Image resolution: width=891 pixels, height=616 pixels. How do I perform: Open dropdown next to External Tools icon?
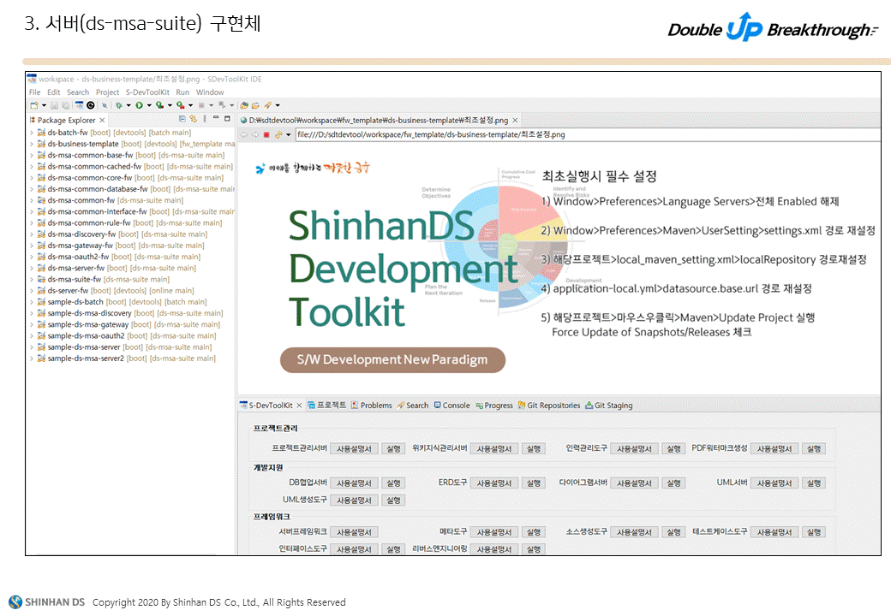click(x=190, y=105)
